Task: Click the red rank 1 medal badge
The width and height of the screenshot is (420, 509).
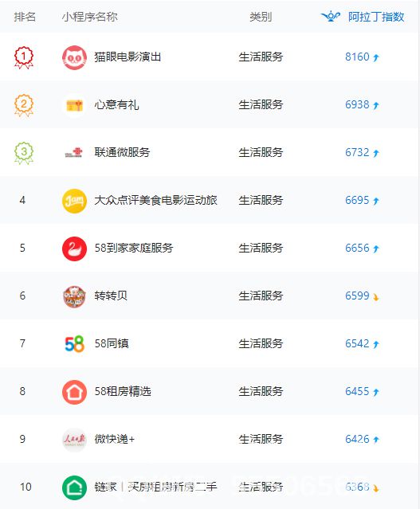Action: (x=24, y=57)
